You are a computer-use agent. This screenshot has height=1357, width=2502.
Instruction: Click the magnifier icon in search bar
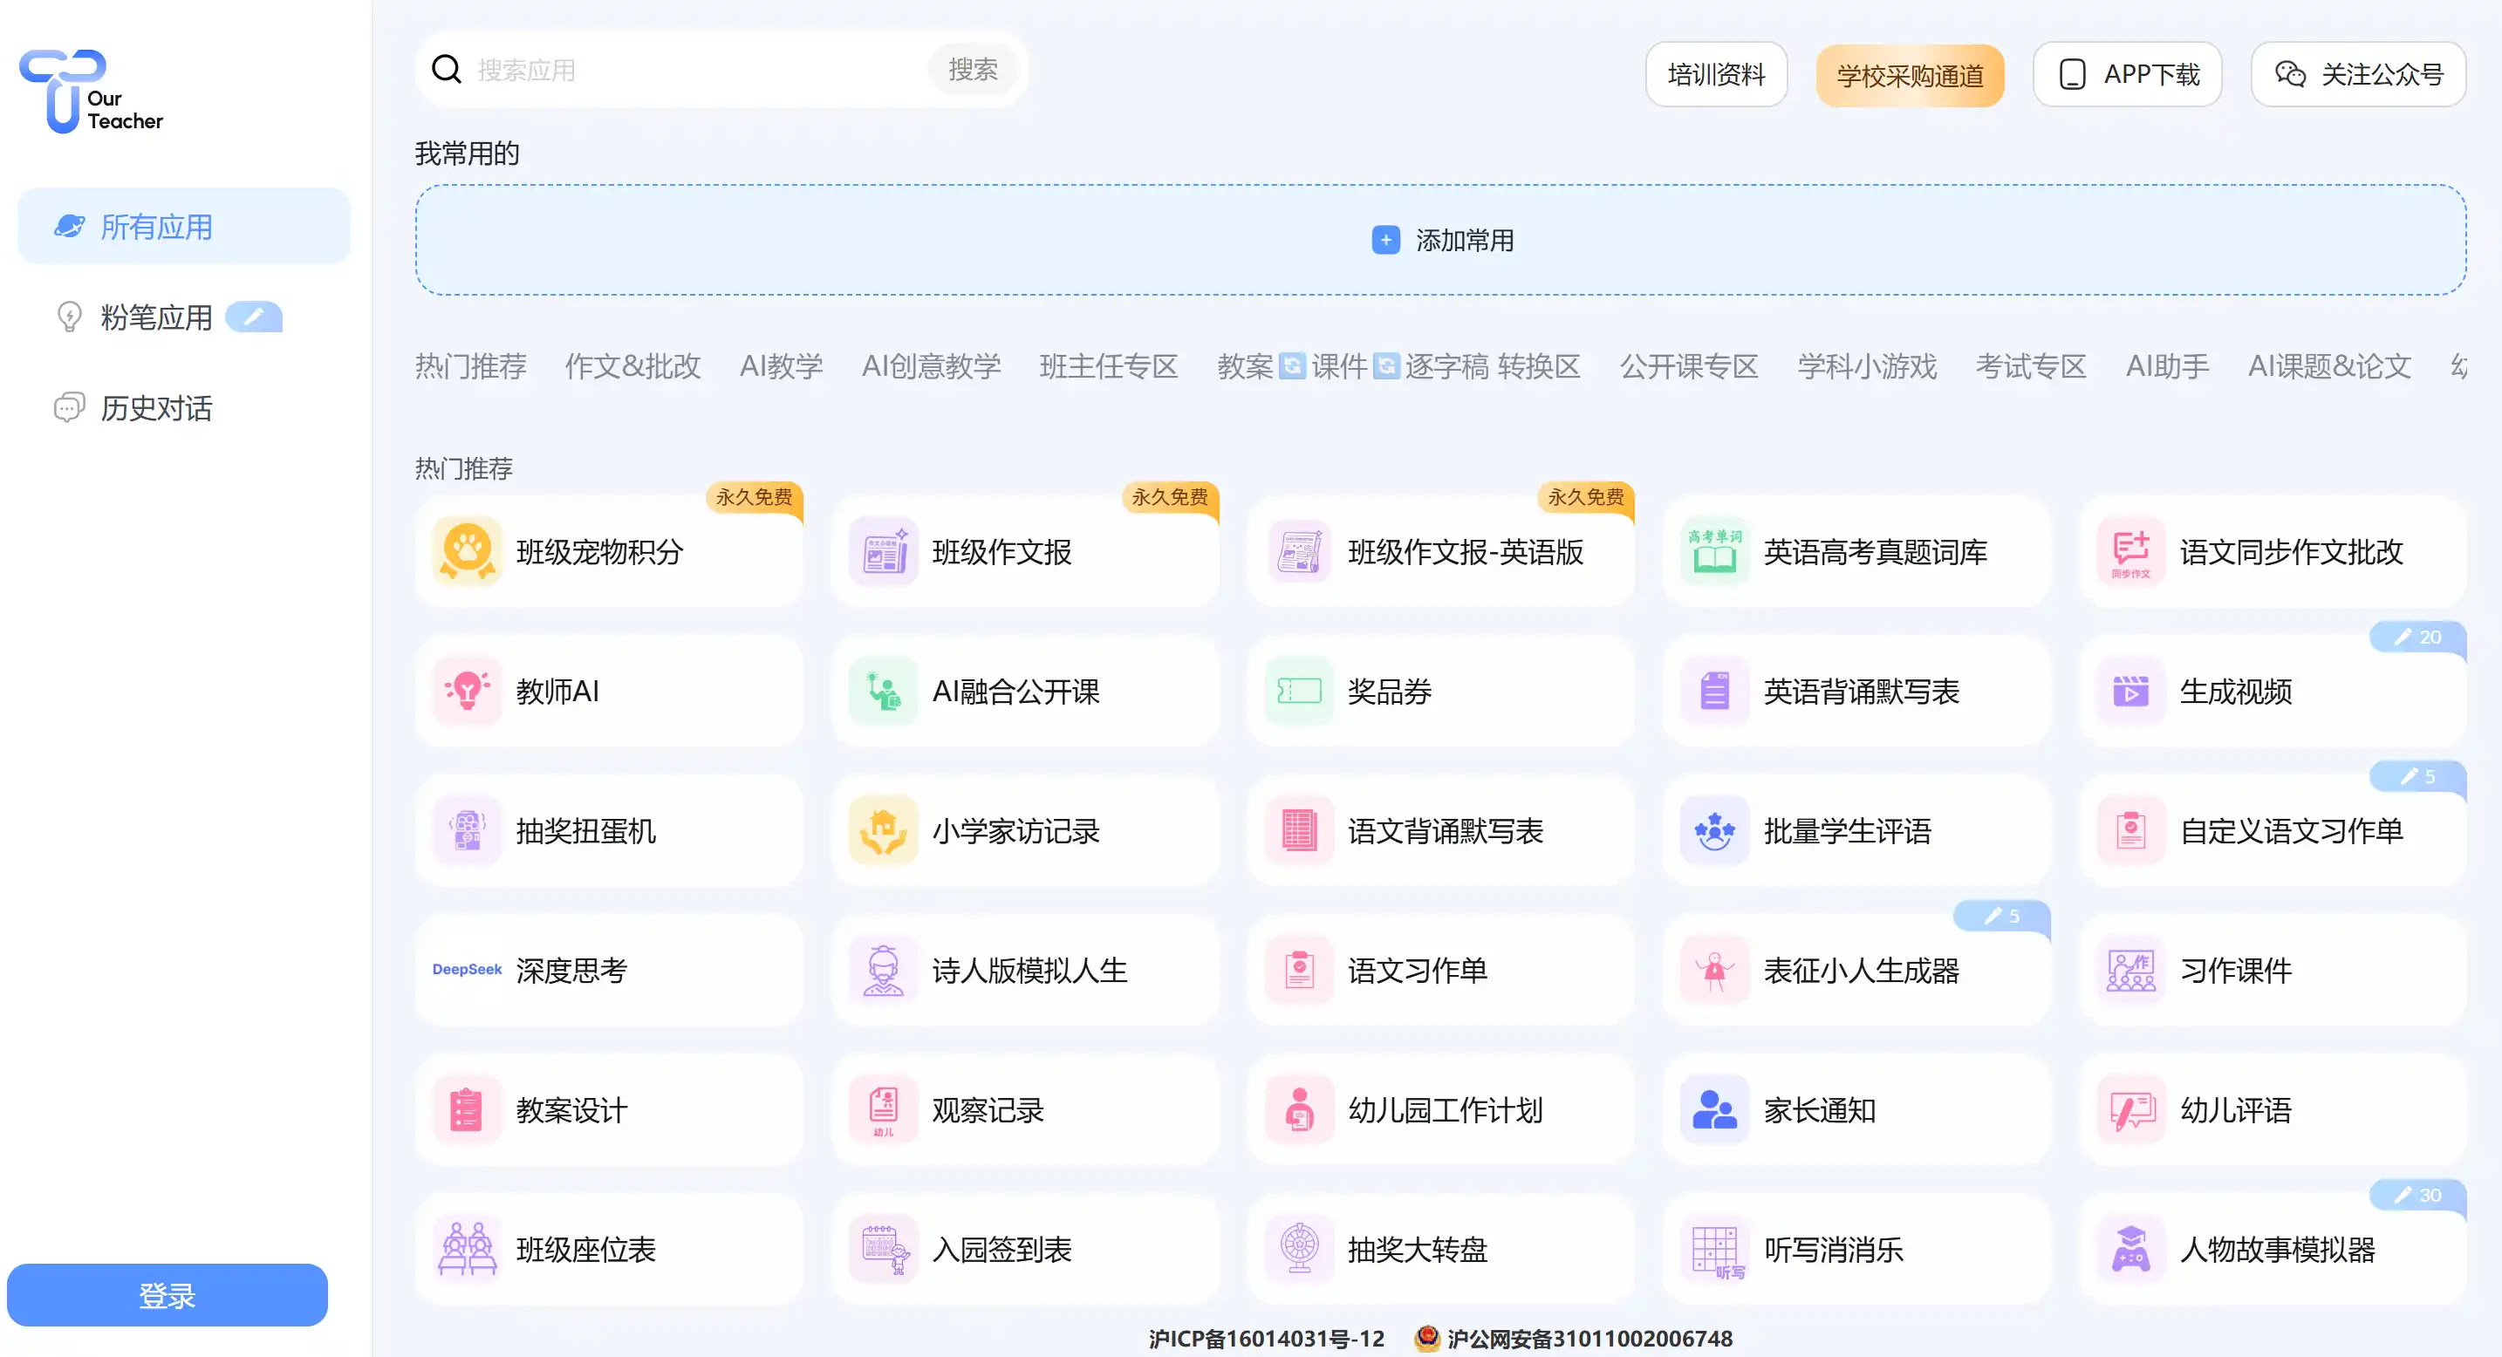point(446,69)
